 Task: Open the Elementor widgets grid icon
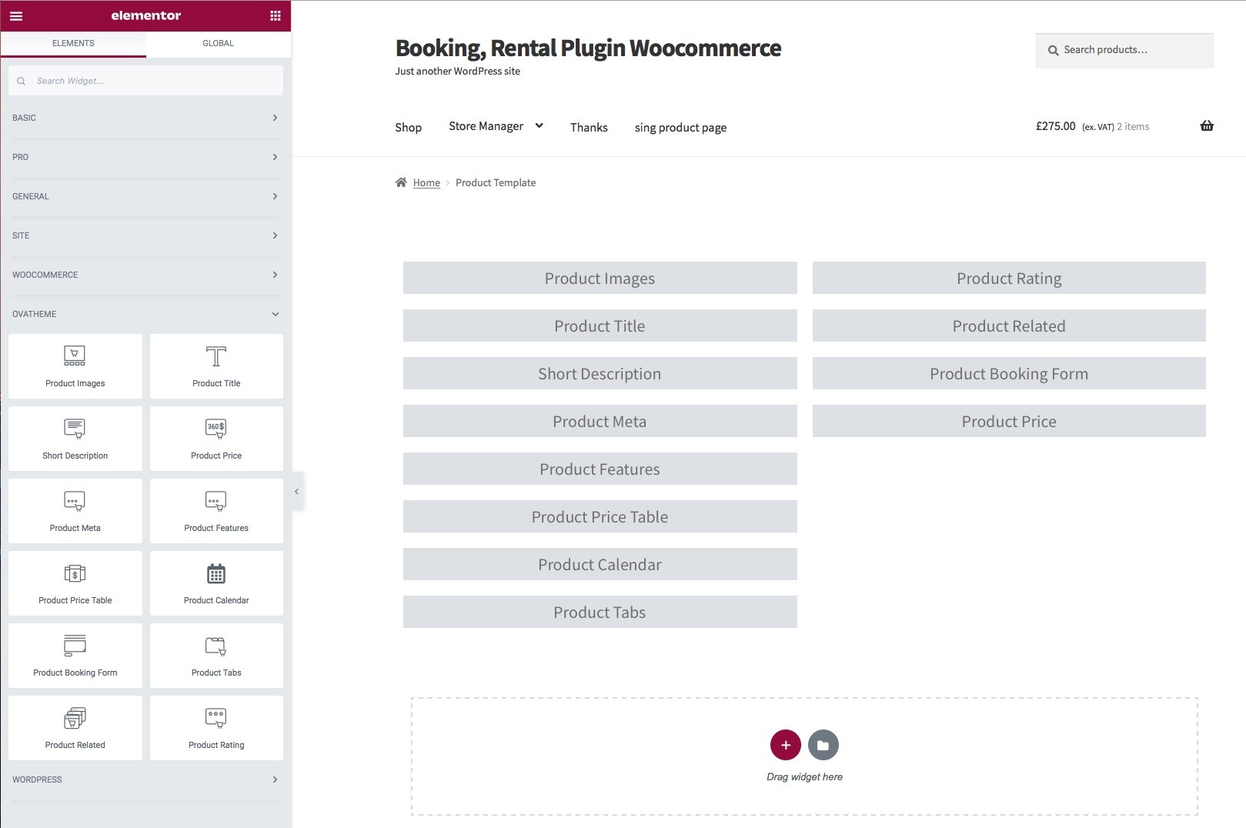pyautogui.click(x=276, y=15)
